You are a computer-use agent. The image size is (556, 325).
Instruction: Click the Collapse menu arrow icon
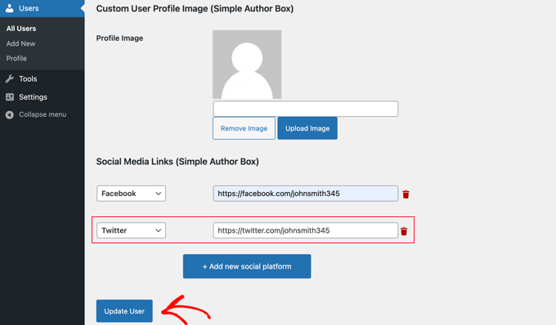(x=10, y=114)
